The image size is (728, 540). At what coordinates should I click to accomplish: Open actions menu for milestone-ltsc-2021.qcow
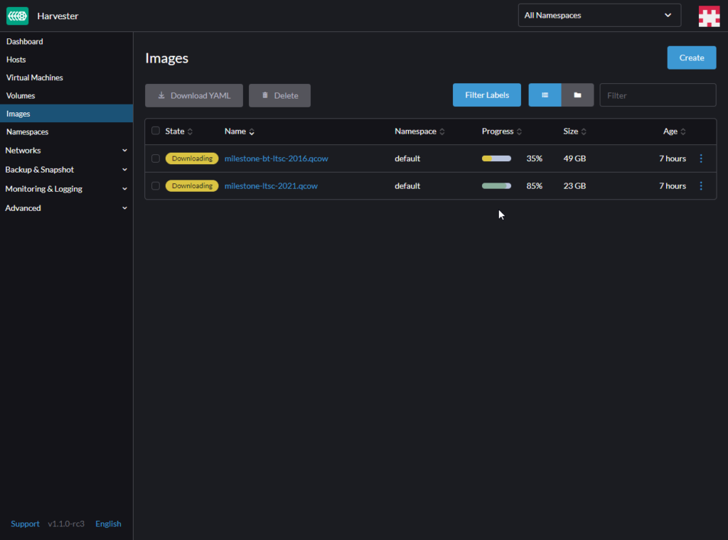pyautogui.click(x=701, y=186)
